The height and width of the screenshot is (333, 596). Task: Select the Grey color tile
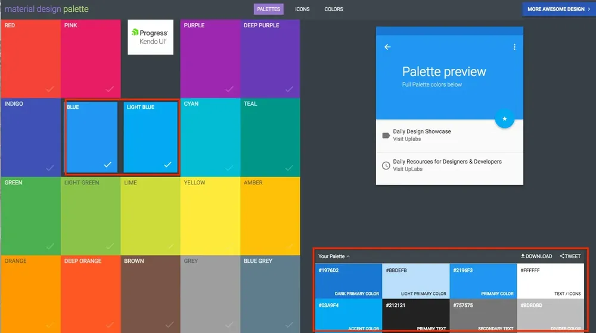(x=210, y=294)
